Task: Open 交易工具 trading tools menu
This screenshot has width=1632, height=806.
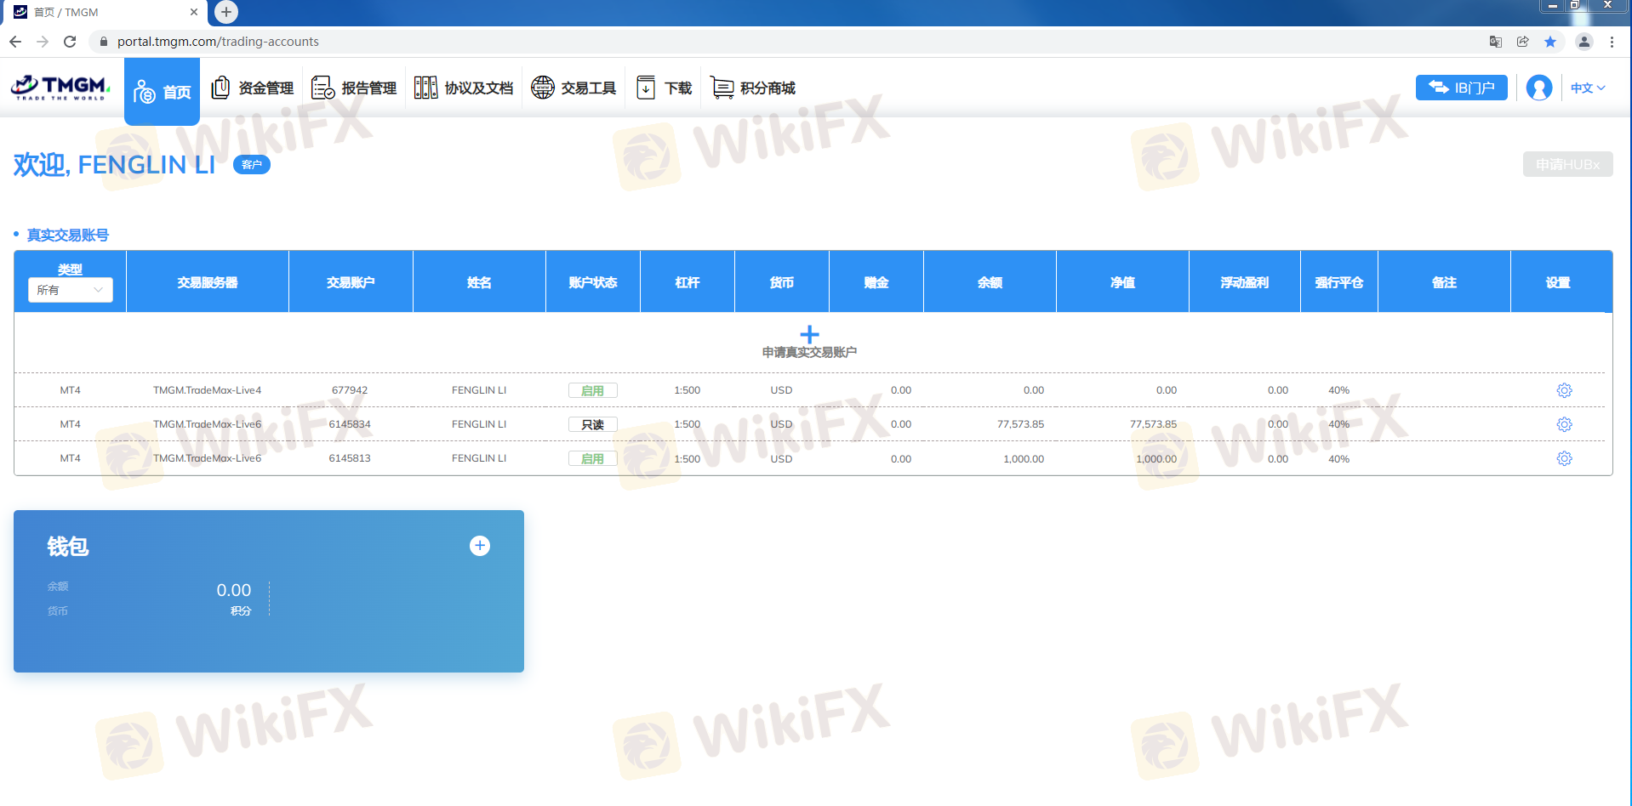Action: pos(573,88)
